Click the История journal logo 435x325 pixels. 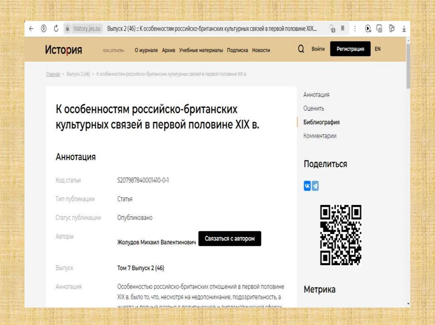(x=64, y=50)
